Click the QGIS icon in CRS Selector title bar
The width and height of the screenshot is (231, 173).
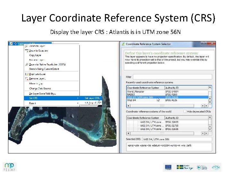pyautogui.click(x=123, y=44)
